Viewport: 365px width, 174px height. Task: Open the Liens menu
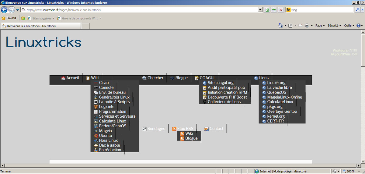pyautogui.click(x=261, y=78)
